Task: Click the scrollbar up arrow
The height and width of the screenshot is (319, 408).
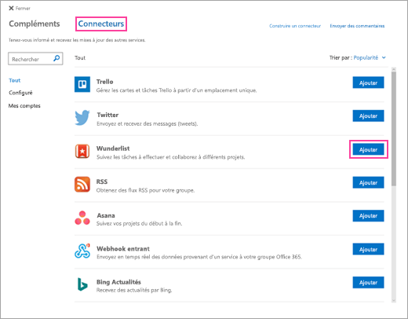Action: tap(394, 69)
